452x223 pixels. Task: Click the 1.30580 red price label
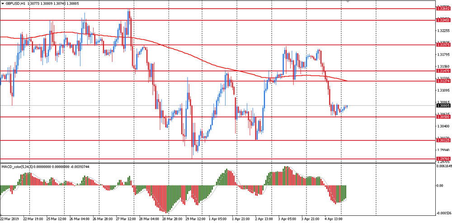pyautogui.click(x=443, y=117)
